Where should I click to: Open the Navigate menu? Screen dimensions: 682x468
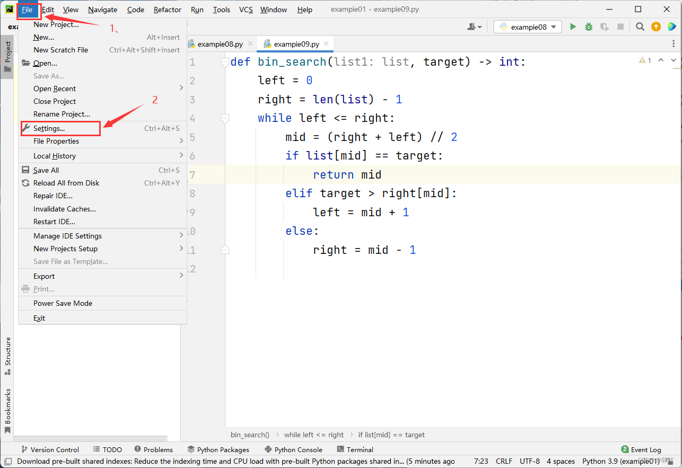pos(103,10)
